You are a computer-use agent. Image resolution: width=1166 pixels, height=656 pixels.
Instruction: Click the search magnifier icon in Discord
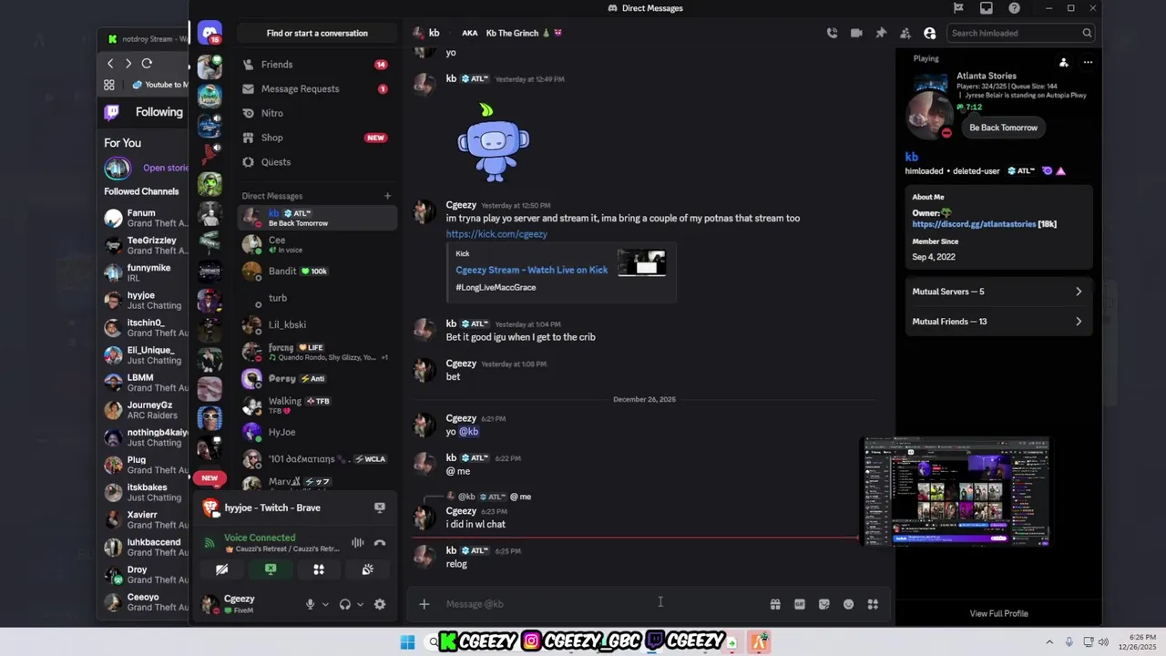click(x=1087, y=33)
